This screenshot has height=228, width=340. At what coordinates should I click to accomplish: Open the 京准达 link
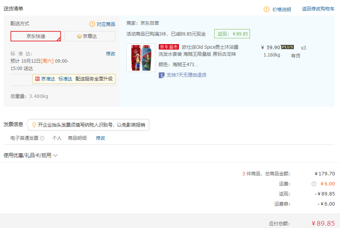pos(48,79)
